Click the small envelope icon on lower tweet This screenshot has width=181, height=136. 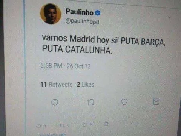(x=106, y=124)
